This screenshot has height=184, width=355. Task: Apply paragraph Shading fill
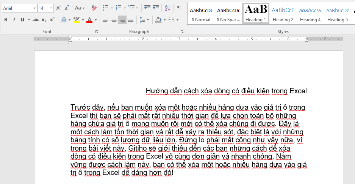coord(158,20)
